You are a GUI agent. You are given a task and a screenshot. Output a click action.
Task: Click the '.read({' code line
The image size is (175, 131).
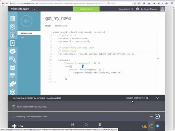tap(68, 67)
